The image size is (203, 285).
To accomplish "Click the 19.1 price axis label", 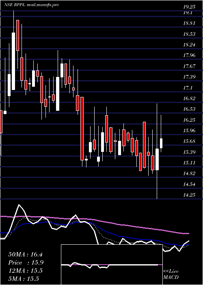I will 188,13.
